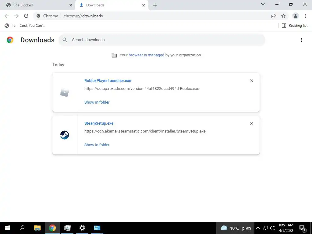
Task: Focus the Search downloads field
Action: coord(162,40)
